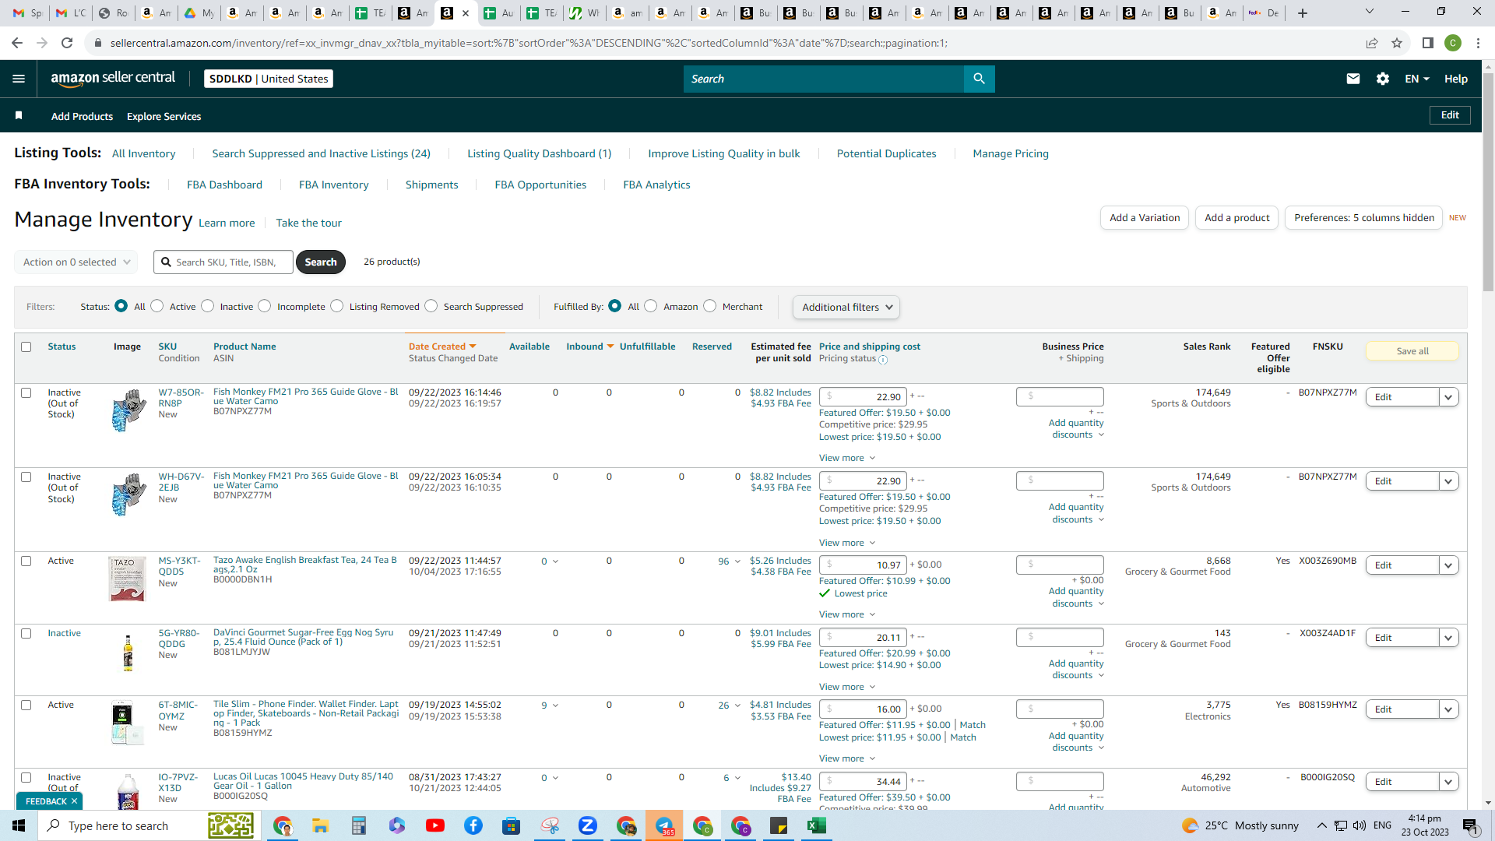Expand the Reserved 96 chevron in the Tazo row

click(x=737, y=561)
